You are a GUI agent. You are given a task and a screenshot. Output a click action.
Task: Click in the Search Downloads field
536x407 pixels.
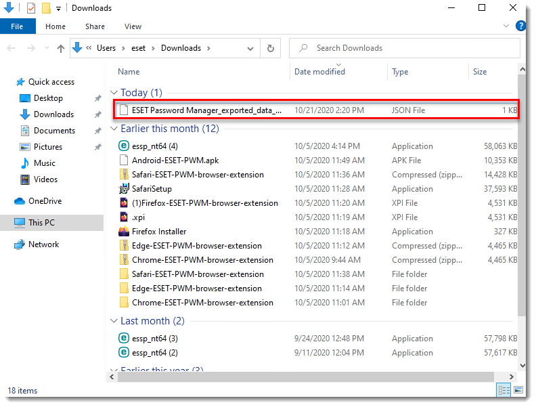pyautogui.click(x=406, y=48)
